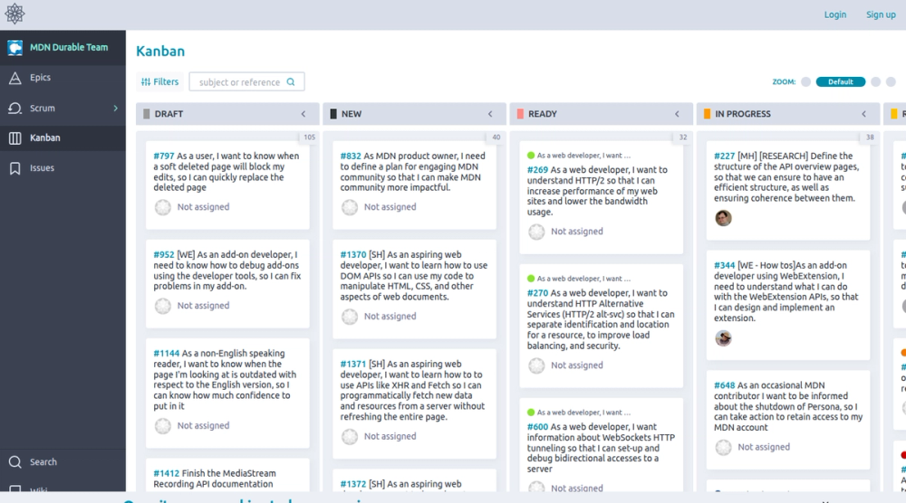Click 'Not assigned' text on card #1144

(203, 426)
